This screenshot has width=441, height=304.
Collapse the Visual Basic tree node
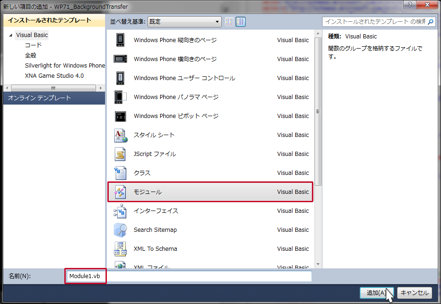11,35
